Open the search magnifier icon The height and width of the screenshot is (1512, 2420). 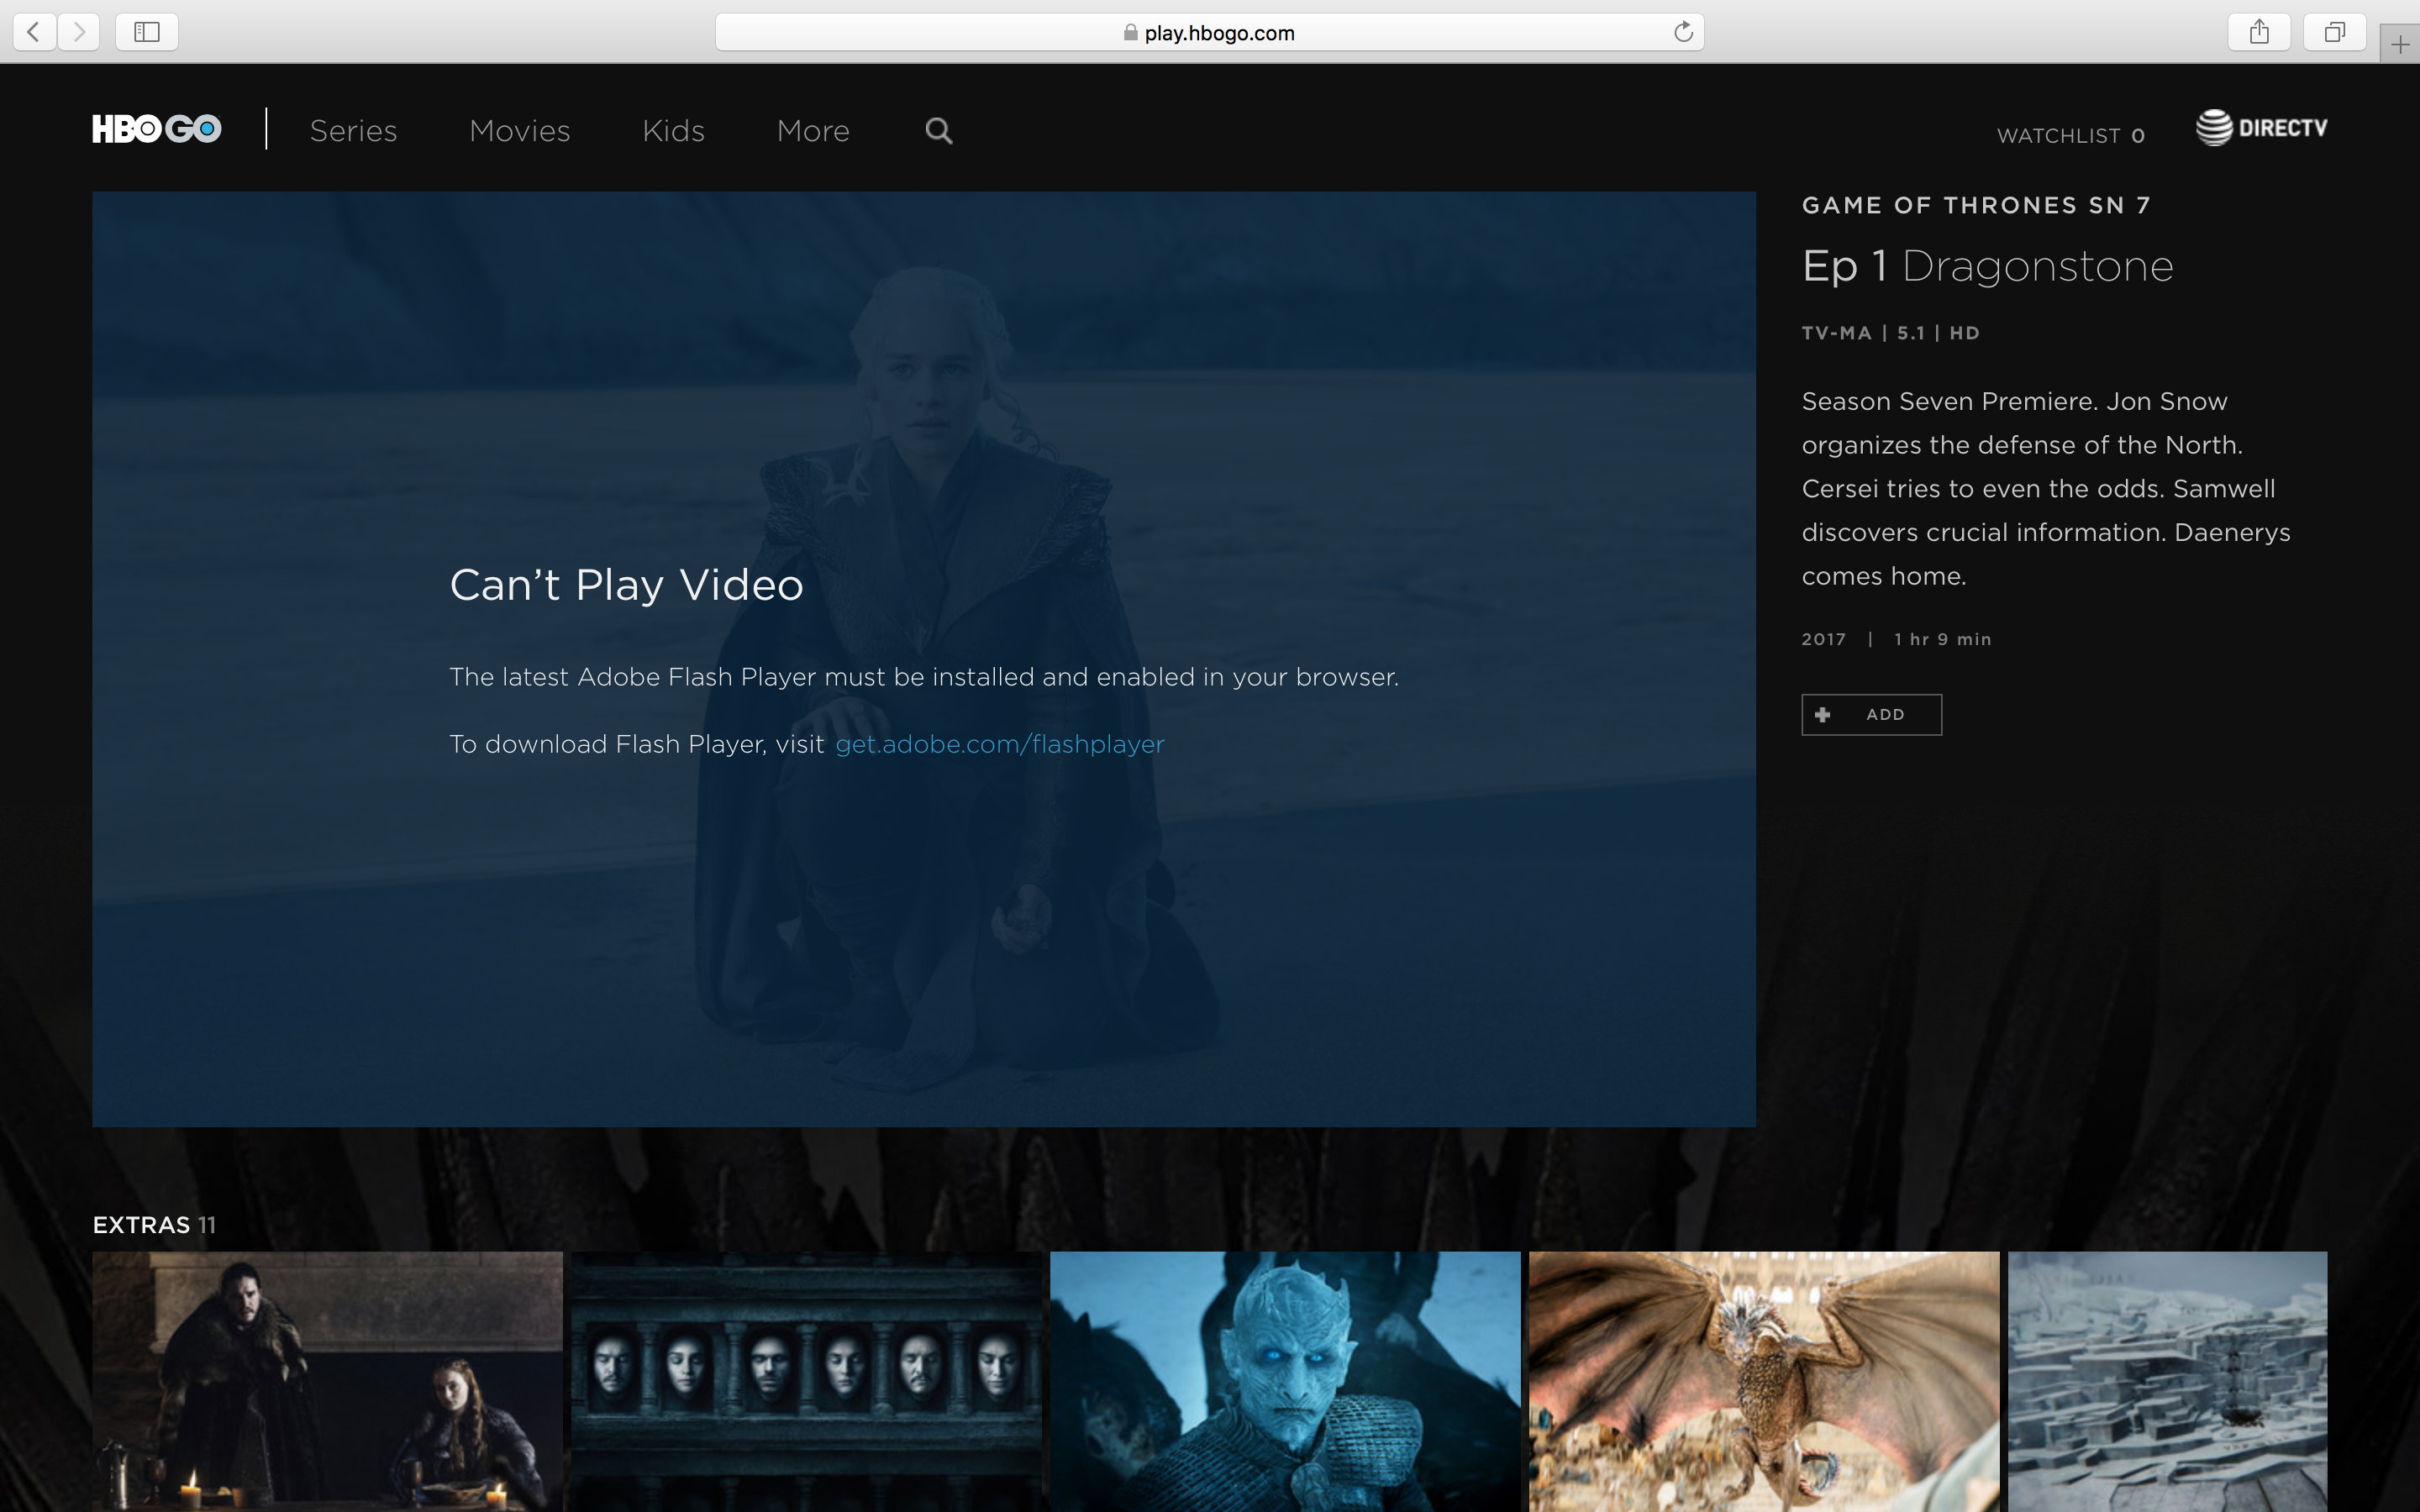[x=938, y=131]
